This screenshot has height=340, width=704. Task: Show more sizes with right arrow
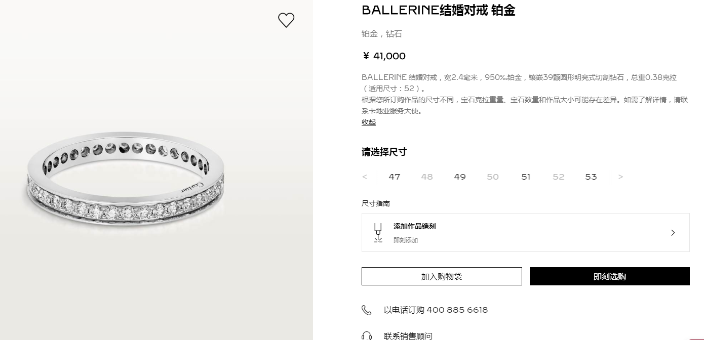click(x=620, y=177)
